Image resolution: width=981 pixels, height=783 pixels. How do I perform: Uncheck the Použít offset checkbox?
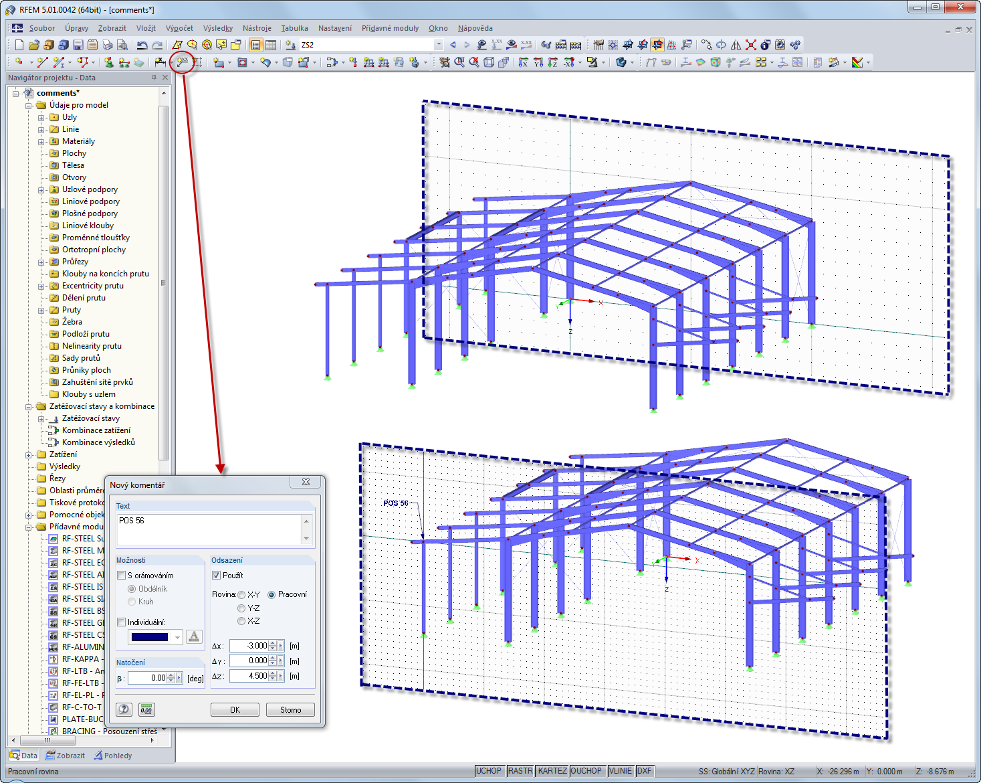[216, 576]
